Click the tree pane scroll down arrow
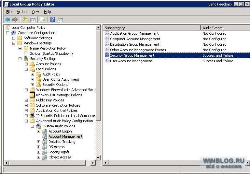The height and width of the screenshot is (174, 250). tap(98, 158)
